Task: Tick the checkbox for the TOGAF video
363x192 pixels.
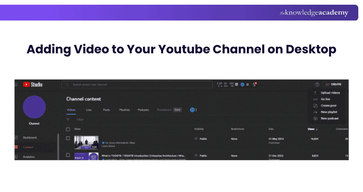Action: point(68,155)
